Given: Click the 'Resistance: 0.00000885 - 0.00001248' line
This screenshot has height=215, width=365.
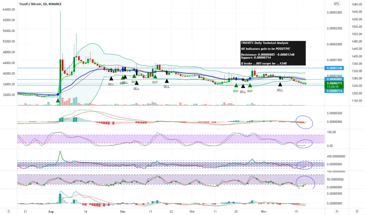Looking at the screenshot, I should [267, 55].
